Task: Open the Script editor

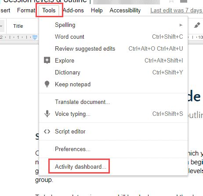Action: pyautogui.click(x=113, y=131)
